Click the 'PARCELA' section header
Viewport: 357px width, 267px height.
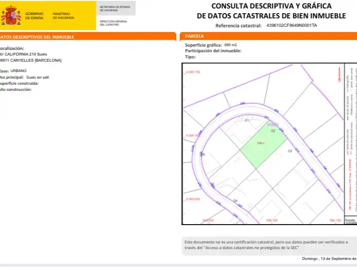tap(194, 36)
